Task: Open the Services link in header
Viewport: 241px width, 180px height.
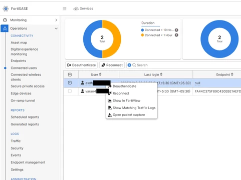Action: tap(86, 8)
